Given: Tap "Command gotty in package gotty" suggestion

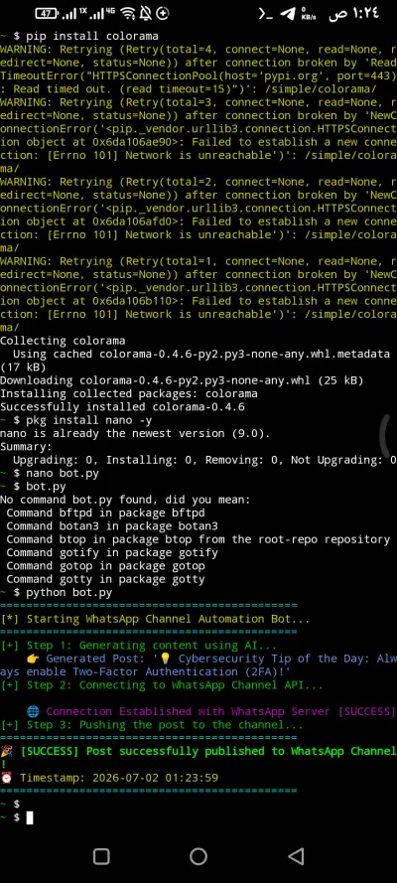Looking at the screenshot, I should [x=106, y=579].
